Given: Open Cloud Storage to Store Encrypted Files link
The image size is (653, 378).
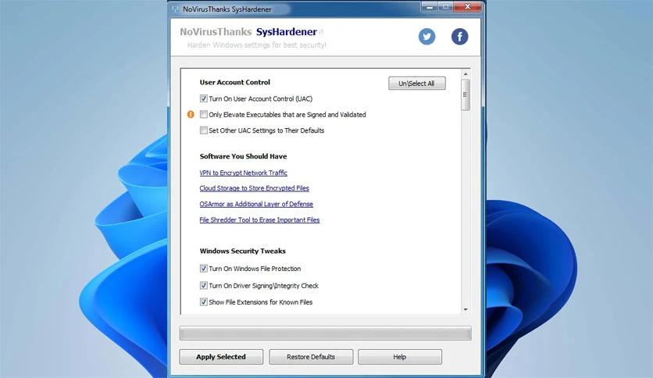Looking at the screenshot, I should tap(254, 188).
